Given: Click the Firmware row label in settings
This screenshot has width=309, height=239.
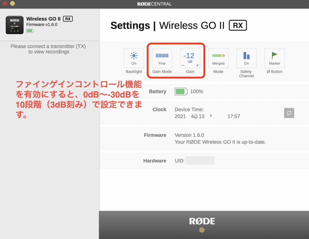Looking at the screenshot, I should tap(155, 135).
